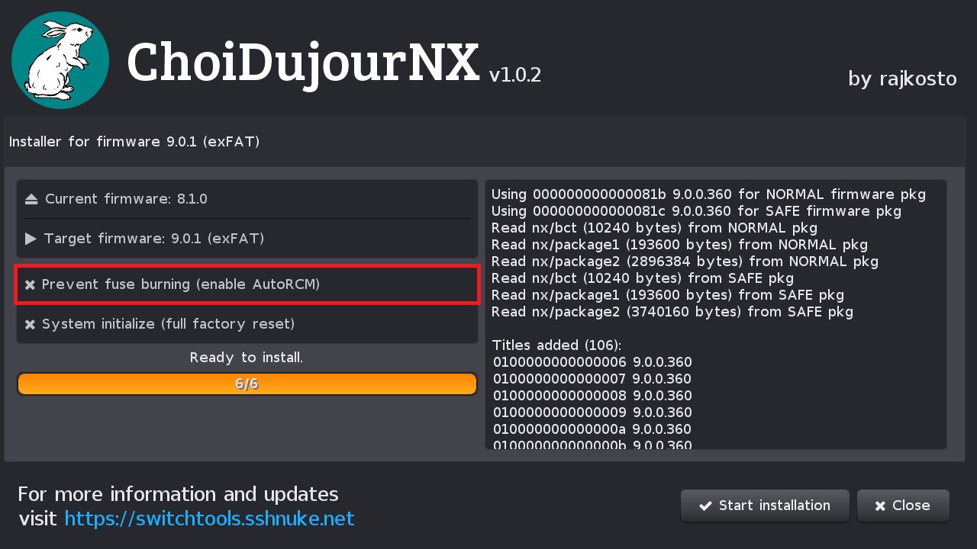
Task: Click the 'by rajkosto' author text
Action: (x=901, y=79)
